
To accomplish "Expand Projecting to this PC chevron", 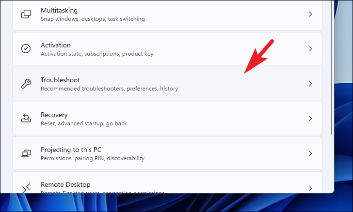I will [310, 153].
